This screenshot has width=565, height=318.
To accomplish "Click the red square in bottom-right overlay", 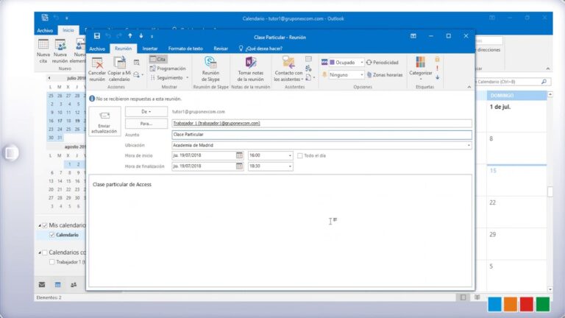I will (527, 304).
